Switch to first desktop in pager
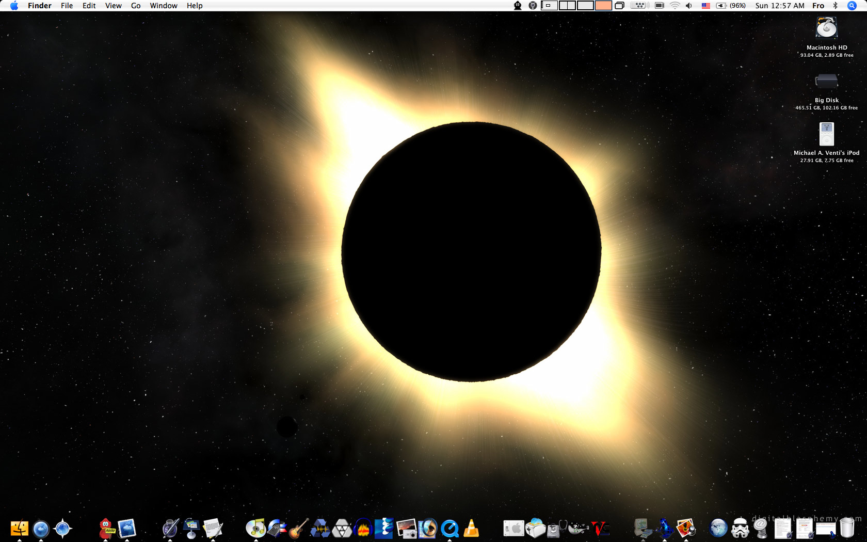This screenshot has width=867, height=542. pos(549,6)
